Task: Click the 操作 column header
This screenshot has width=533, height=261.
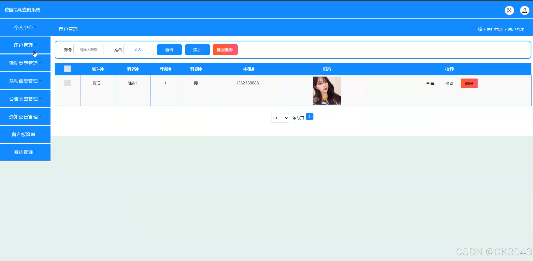Action: coord(449,69)
